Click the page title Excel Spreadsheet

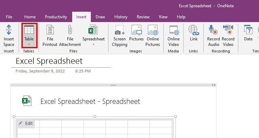[49, 61]
